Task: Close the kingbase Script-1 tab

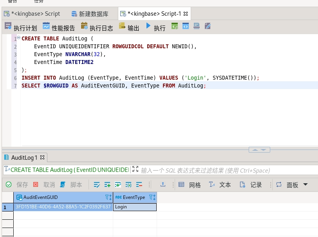Action: pyautogui.click(x=186, y=14)
